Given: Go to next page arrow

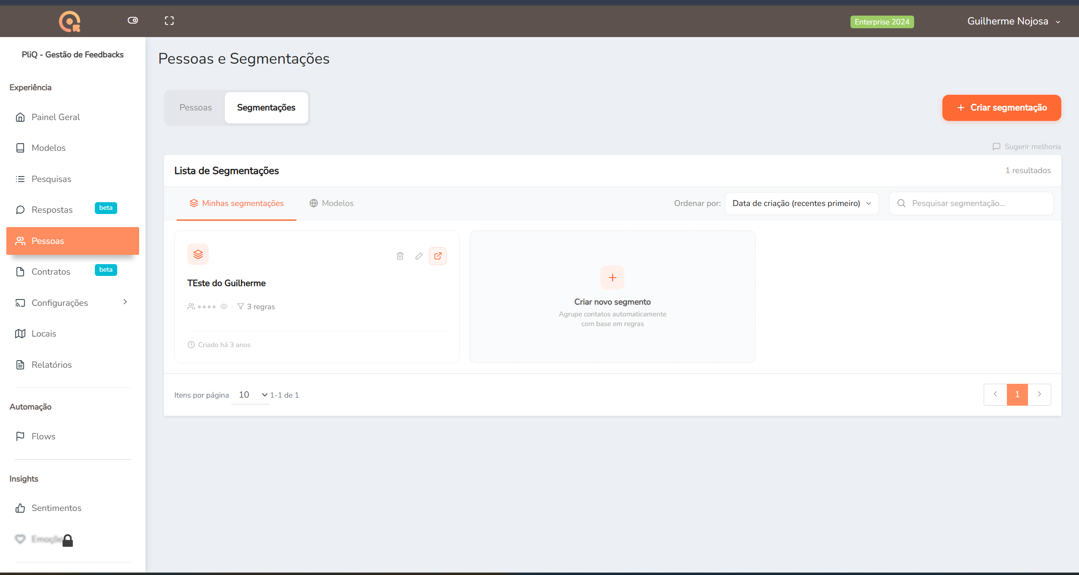Looking at the screenshot, I should pyautogui.click(x=1039, y=394).
